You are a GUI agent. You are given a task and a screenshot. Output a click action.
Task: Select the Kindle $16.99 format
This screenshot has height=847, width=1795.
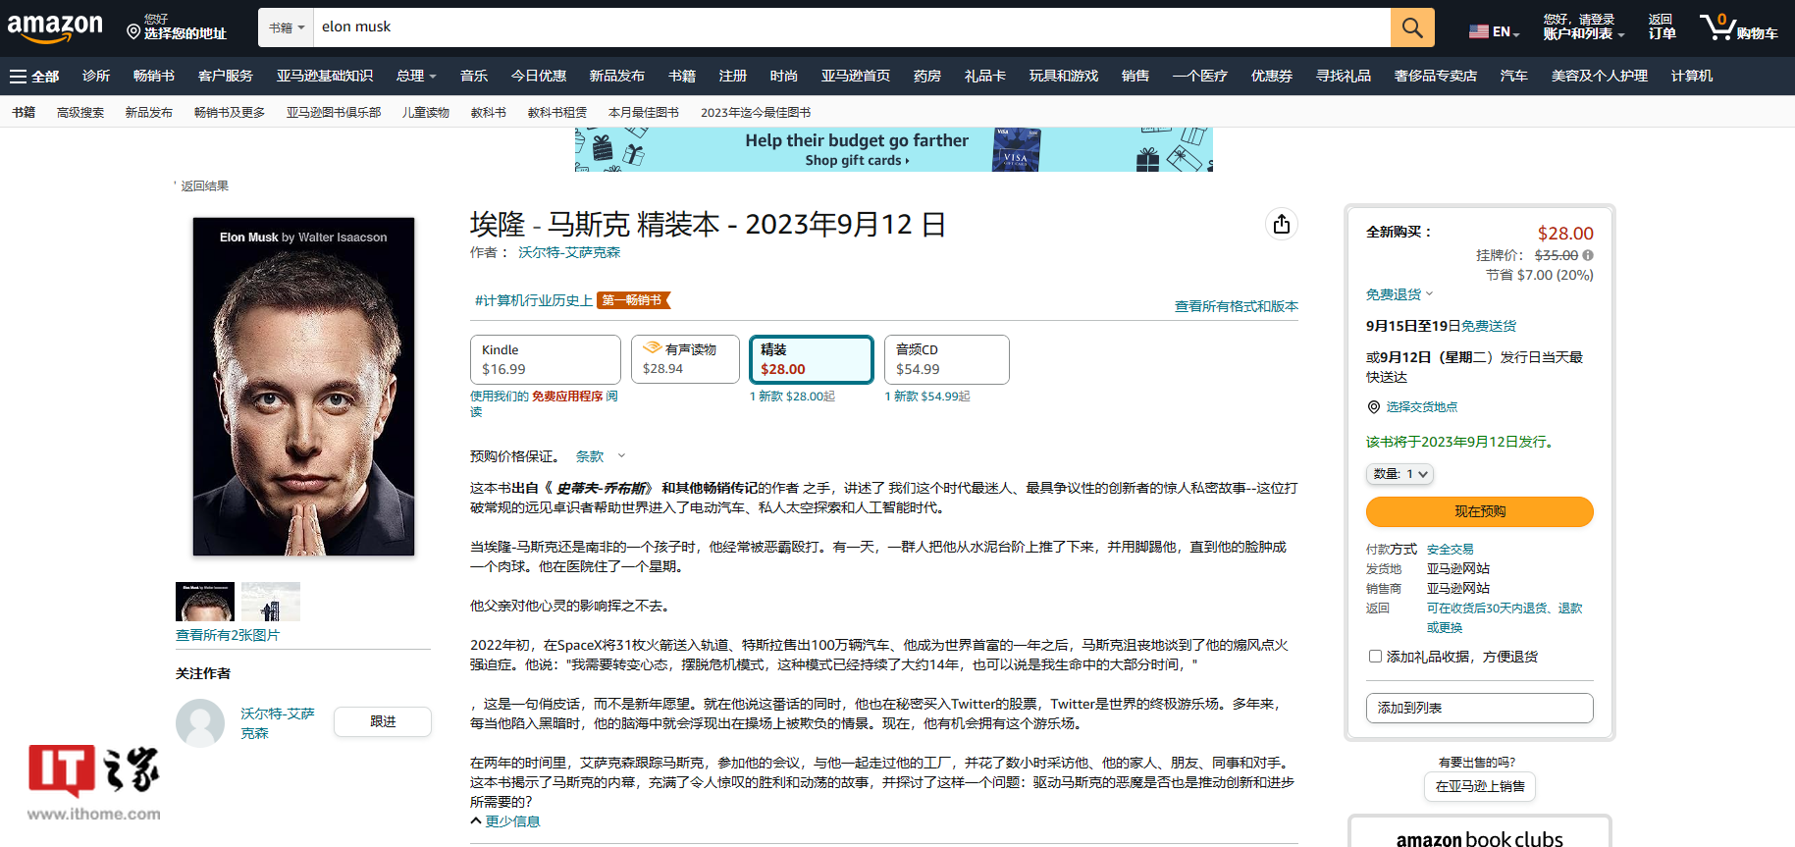(x=546, y=359)
